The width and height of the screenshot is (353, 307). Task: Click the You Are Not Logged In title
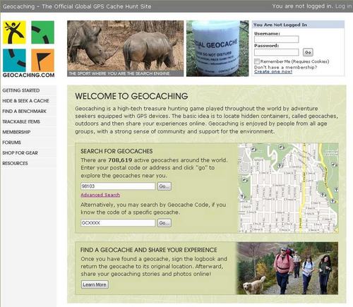coord(280,25)
